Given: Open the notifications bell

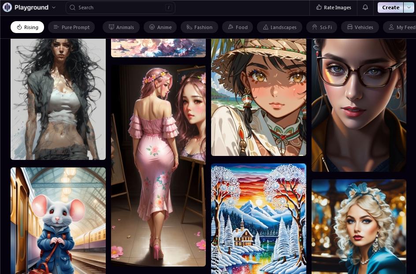Looking at the screenshot, I should tap(365, 7).
